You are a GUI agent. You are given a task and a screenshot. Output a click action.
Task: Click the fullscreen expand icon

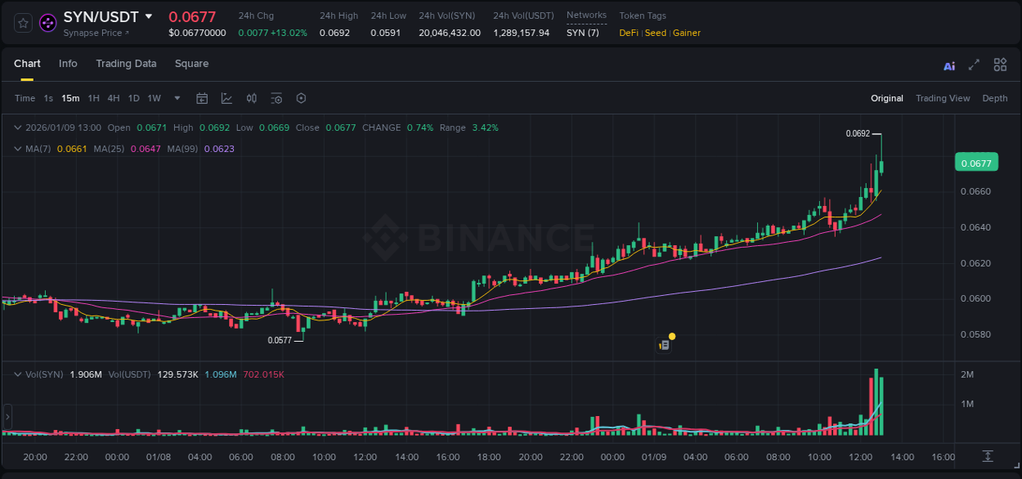tap(974, 65)
